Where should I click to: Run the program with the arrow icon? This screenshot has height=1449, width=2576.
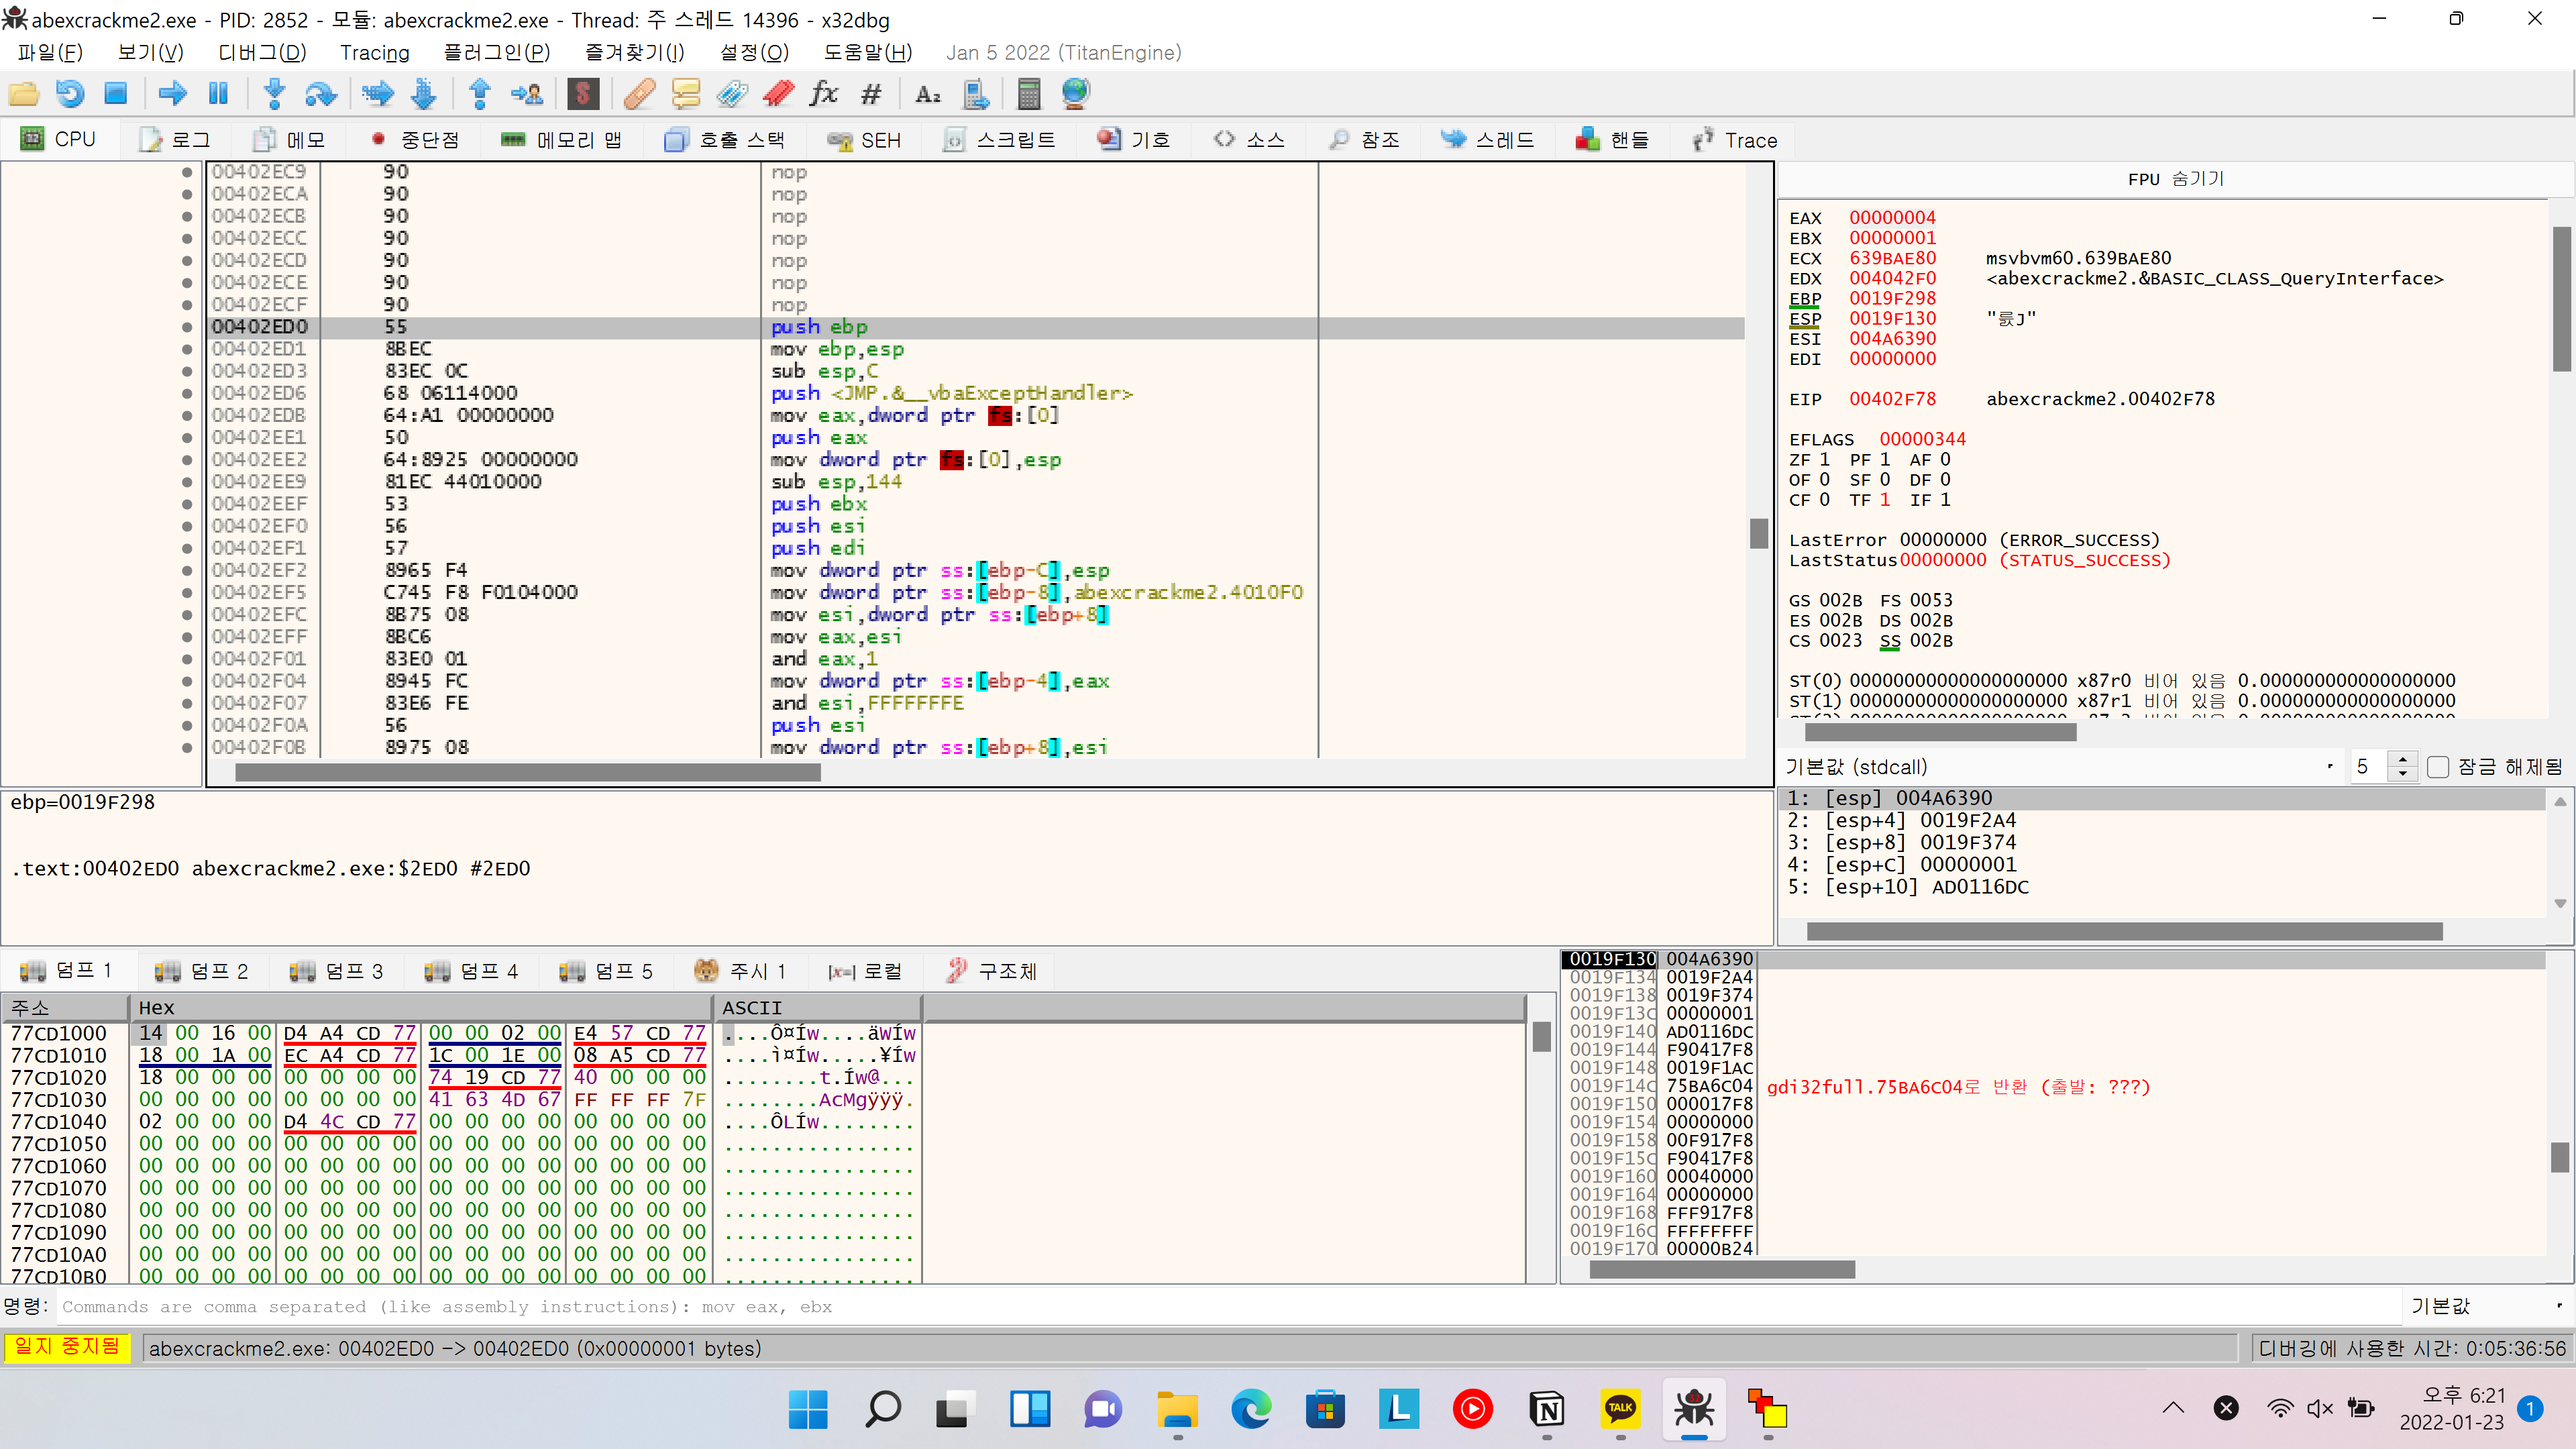[x=173, y=94]
